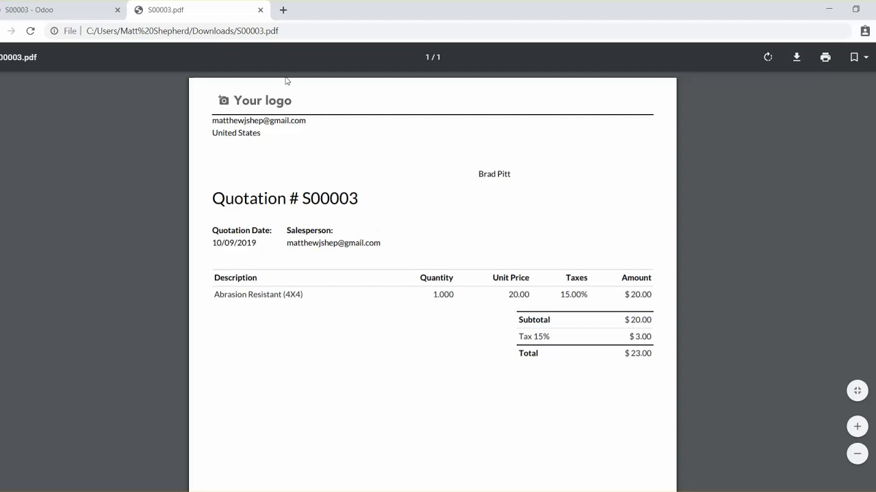The width and height of the screenshot is (876, 492).
Task: Open a new browser tab
Action: tap(283, 10)
